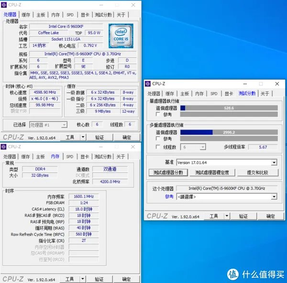Select 内存 tab in benchmark window
This screenshot has width=287, height=283.
pos(199,94)
